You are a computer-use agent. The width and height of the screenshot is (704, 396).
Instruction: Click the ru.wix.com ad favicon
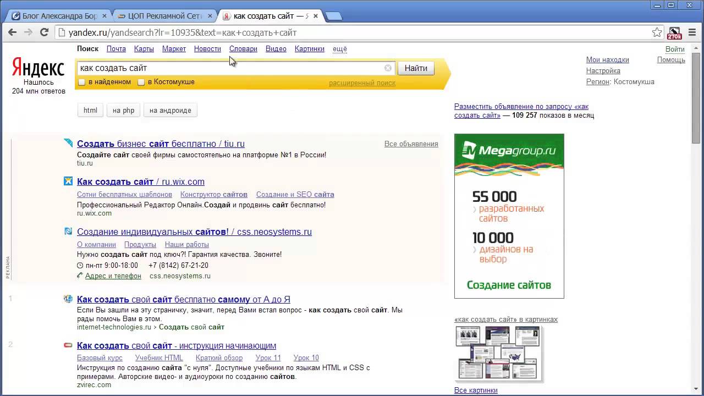click(x=68, y=181)
